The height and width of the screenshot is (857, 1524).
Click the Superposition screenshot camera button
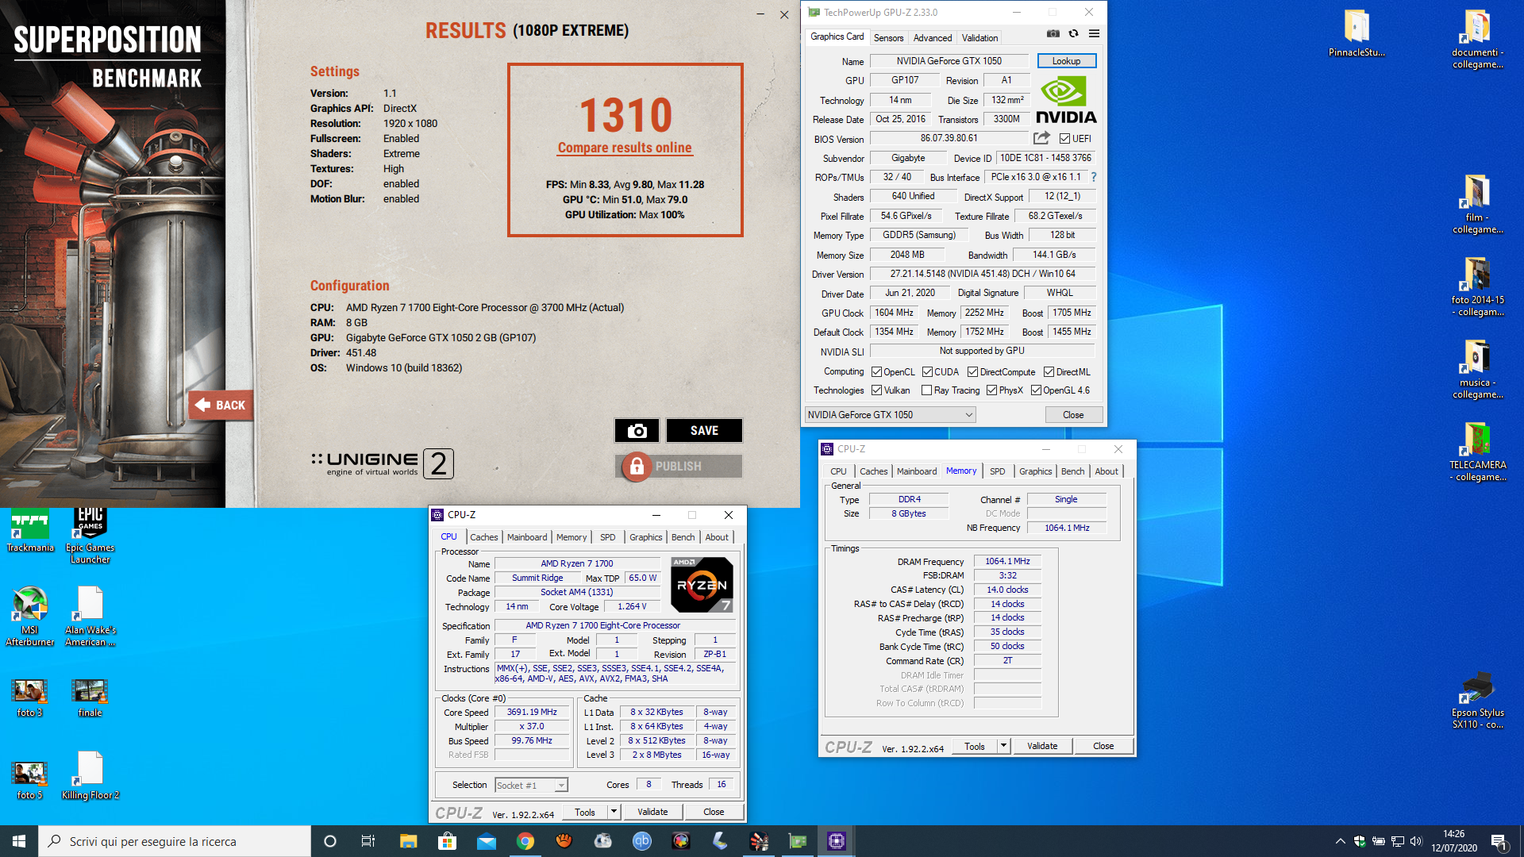637,431
